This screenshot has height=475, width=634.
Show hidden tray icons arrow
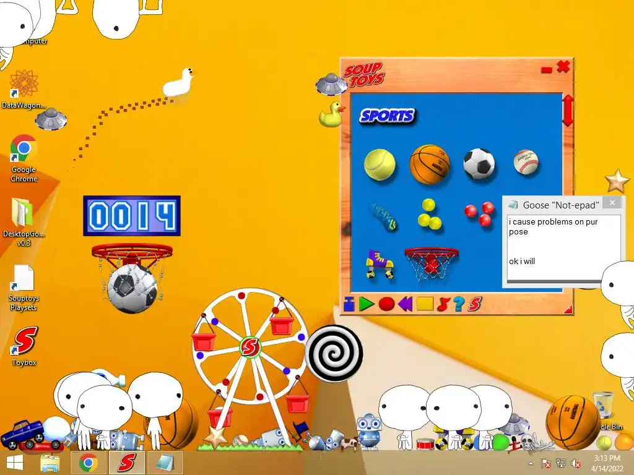click(x=531, y=463)
